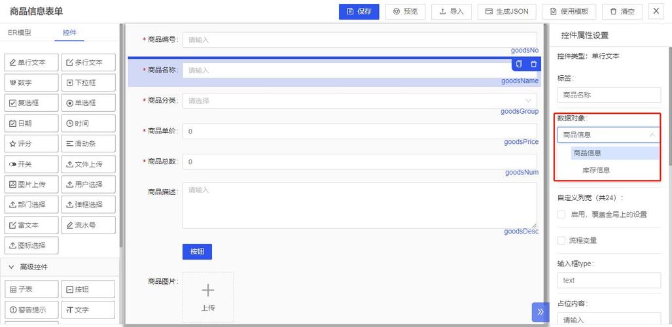Click the blue 按钮 in the form

click(197, 252)
